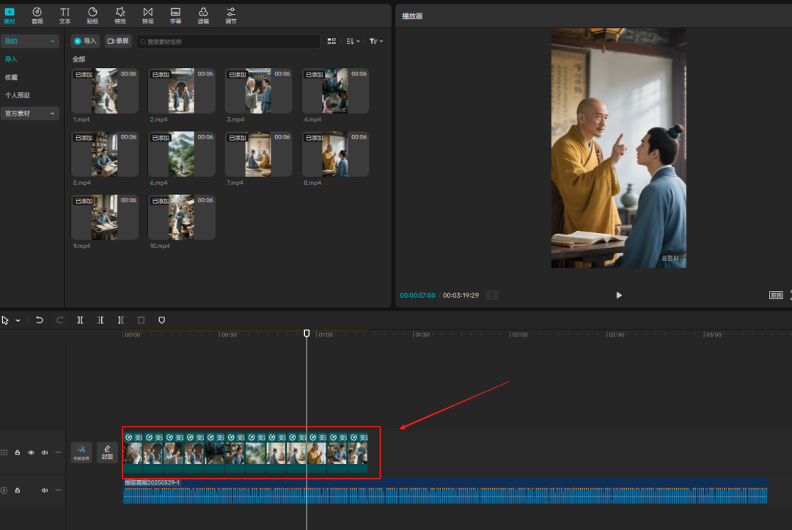Viewport: 792px width, 530px height.
Task: Select the 提取音频20250529-1 audio clip
Action: [445, 490]
